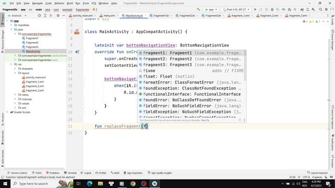
Task: Open the Refactor menu
Action: (59, 3)
